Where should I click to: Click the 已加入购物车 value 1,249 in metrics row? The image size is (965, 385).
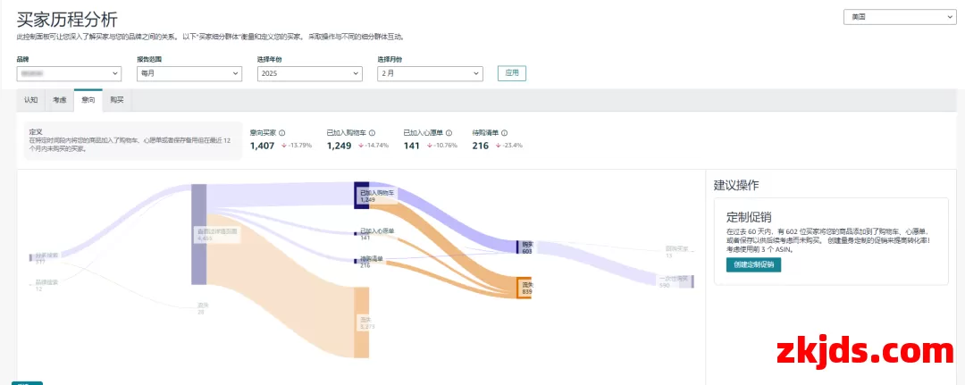(340, 146)
